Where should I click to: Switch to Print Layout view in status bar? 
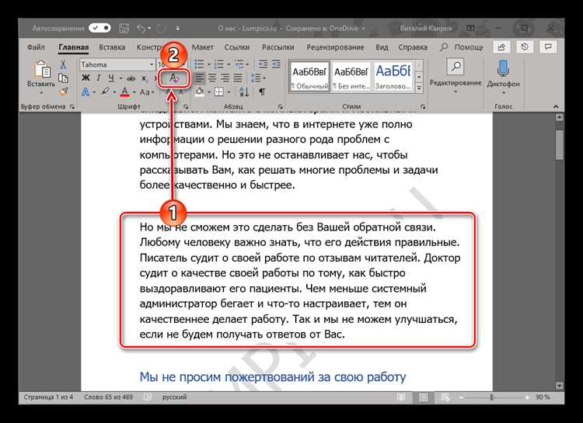coord(423,397)
